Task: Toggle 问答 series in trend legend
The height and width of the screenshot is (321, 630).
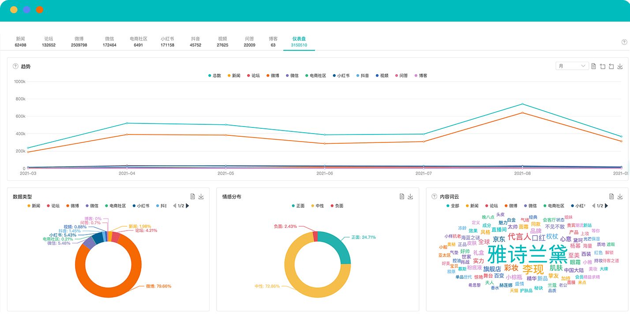Action: tap(401, 76)
